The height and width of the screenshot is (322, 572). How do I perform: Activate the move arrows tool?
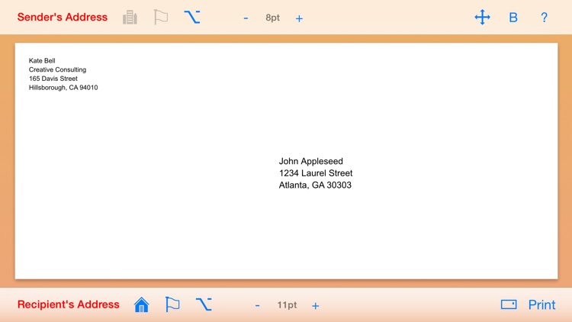482,17
